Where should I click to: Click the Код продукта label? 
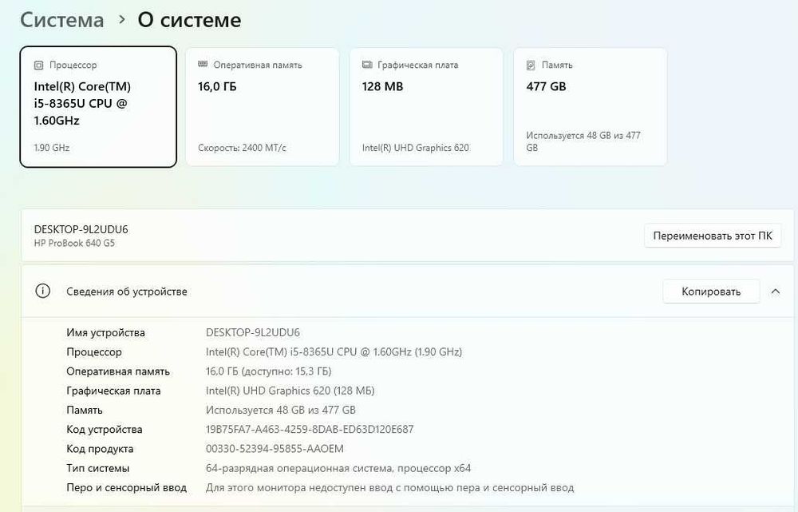(100, 449)
